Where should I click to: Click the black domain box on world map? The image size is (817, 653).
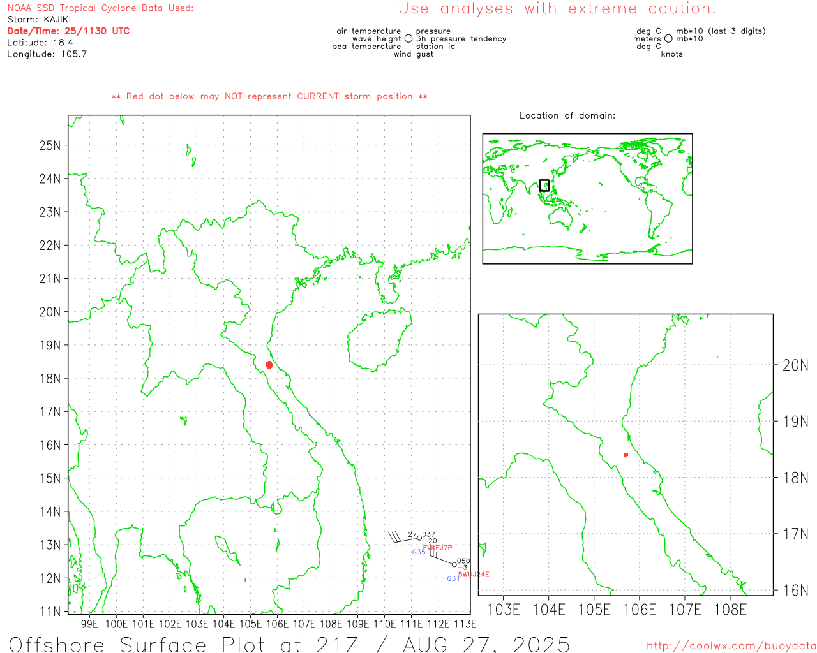pos(544,186)
